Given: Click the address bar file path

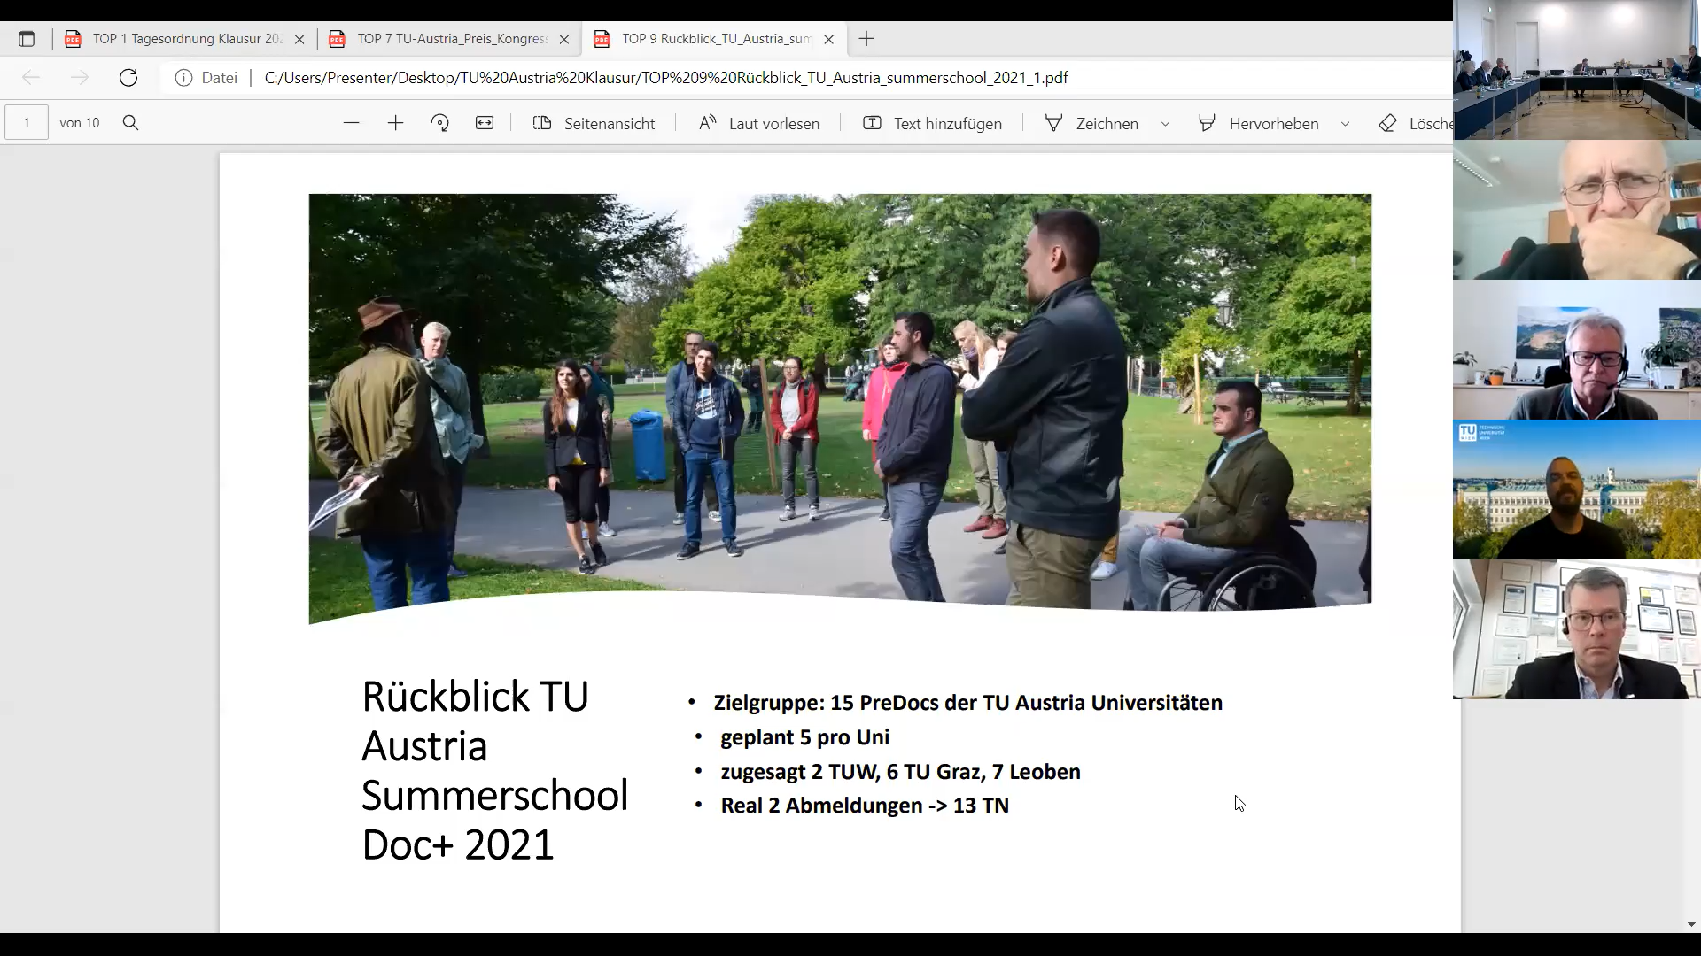Looking at the screenshot, I should tap(665, 78).
